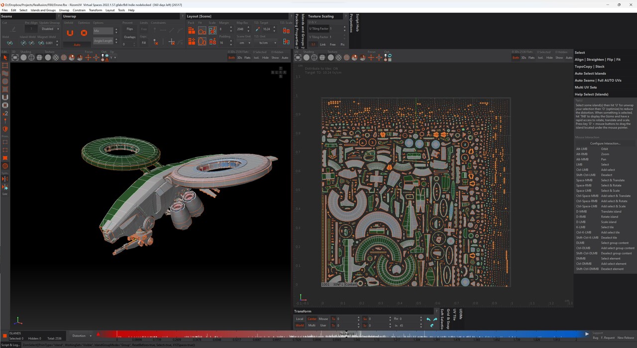This screenshot has height=348, width=637.
Task: Click the Isol. button in UV viewport
Action: click(x=540, y=58)
